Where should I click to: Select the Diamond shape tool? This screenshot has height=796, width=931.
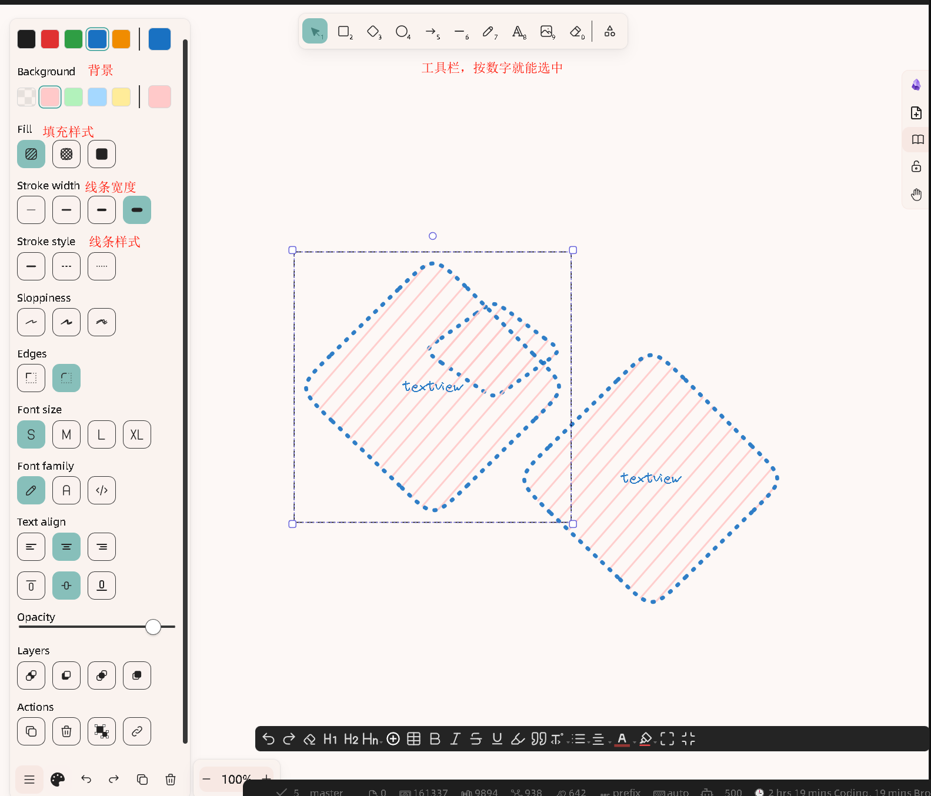[373, 31]
